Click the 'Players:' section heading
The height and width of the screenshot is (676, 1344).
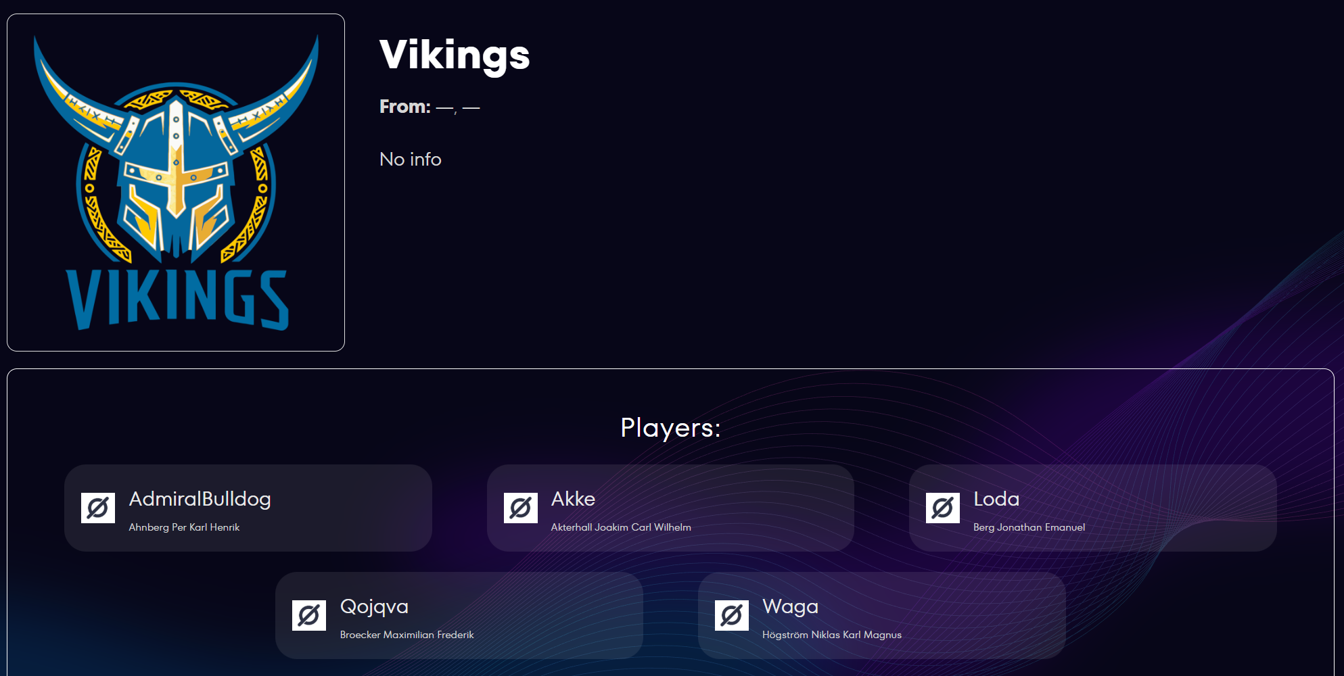point(670,428)
